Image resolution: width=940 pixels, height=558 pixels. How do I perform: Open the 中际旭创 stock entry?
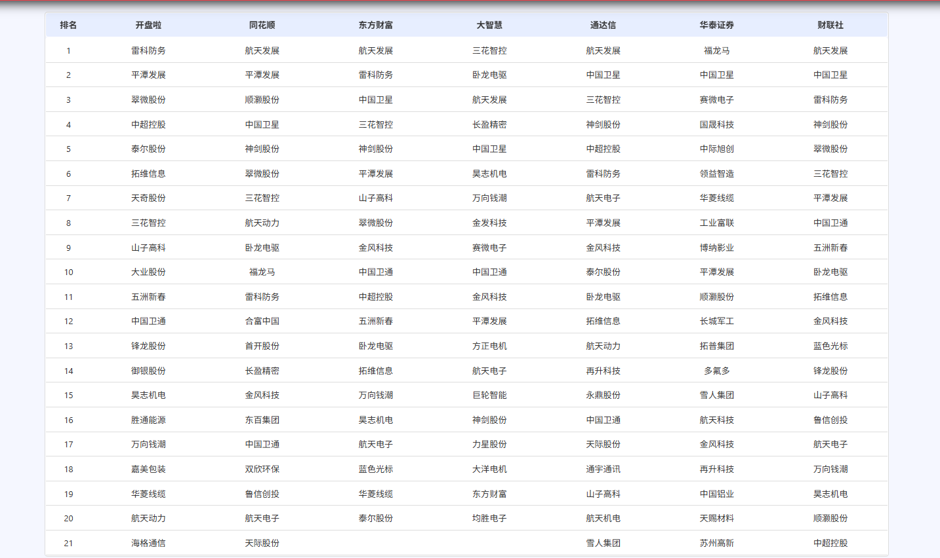716,149
